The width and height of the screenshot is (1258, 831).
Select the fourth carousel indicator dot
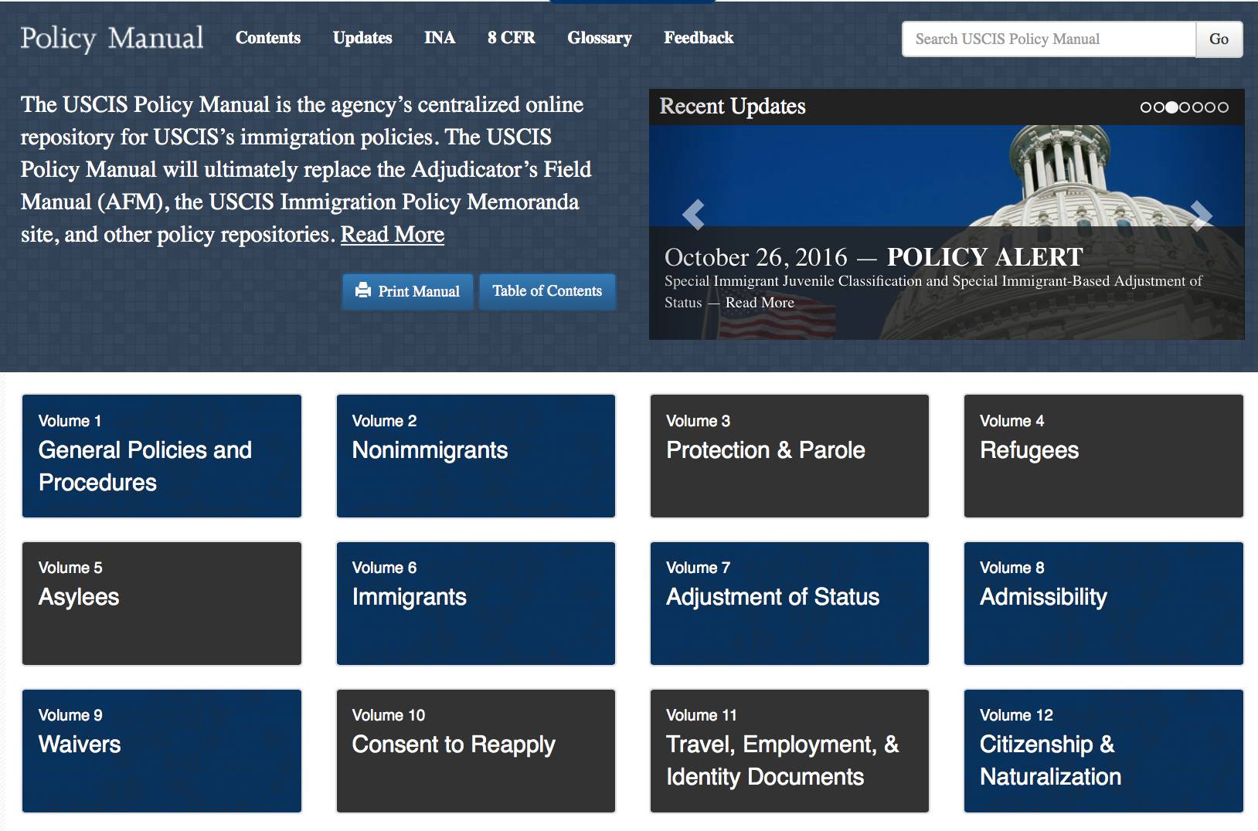[x=1185, y=107]
